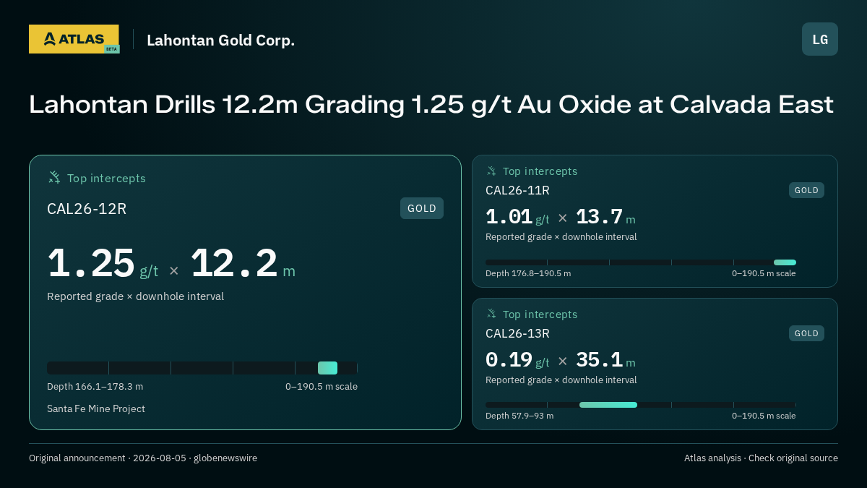Image resolution: width=867 pixels, height=488 pixels.
Task: Click the Santa Fe Mine Project label
Action: 96,409
